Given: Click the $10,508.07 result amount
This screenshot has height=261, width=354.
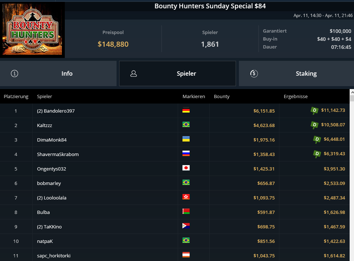Looking at the screenshot, I should (x=333, y=125).
